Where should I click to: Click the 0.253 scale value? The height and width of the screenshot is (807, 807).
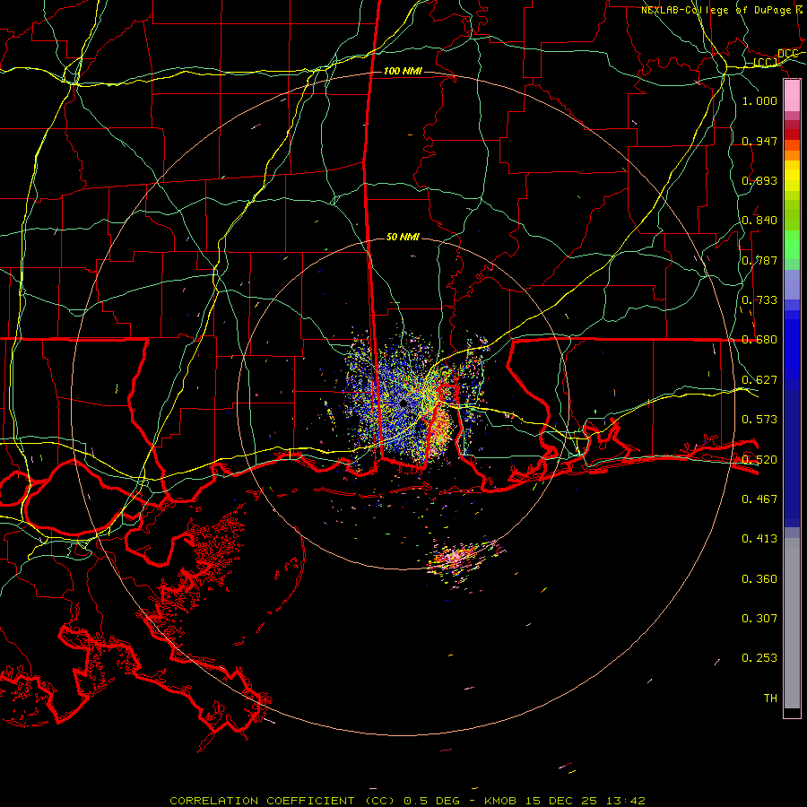tap(759, 658)
